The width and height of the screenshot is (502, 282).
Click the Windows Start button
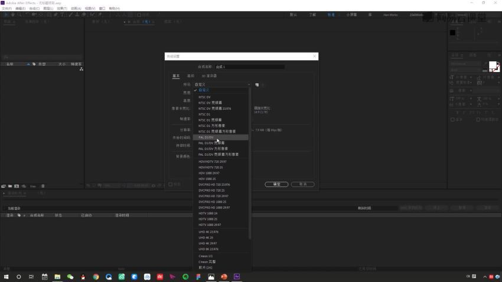click(6, 277)
